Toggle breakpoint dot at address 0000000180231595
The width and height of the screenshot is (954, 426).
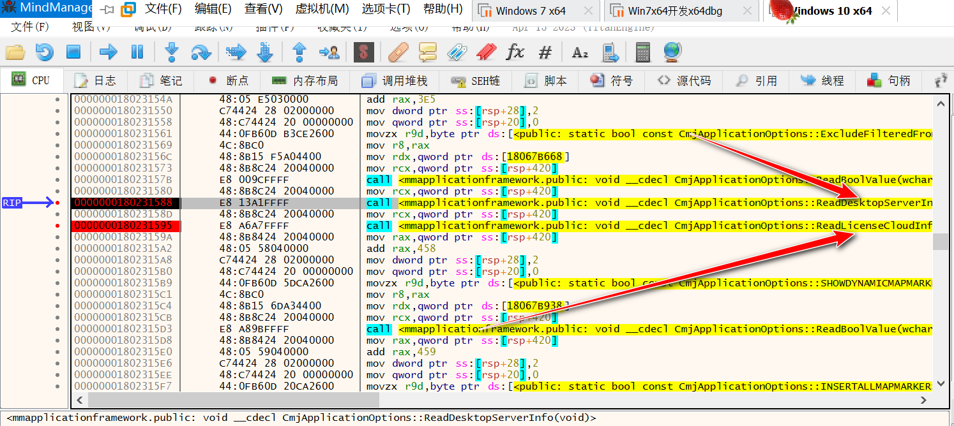tap(57, 226)
